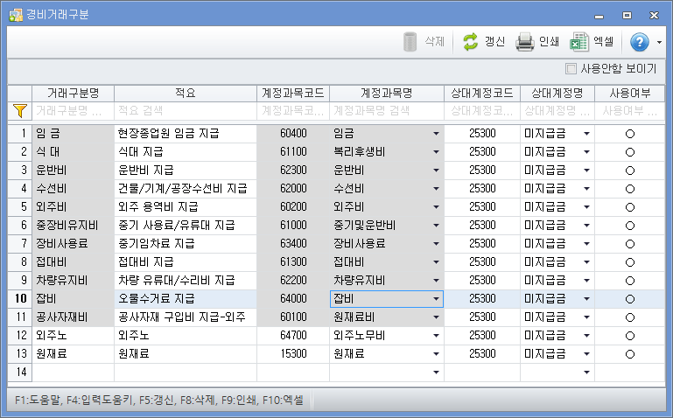Open 계정과목명 dropdown for 복리후생비
The height and width of the screenshot is (418, 673).
[x=436, y=152]
